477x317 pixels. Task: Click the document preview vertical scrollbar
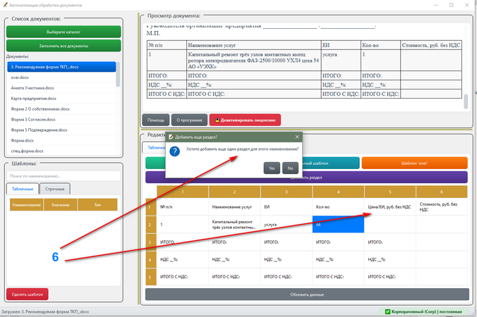[x=466, y=101]
